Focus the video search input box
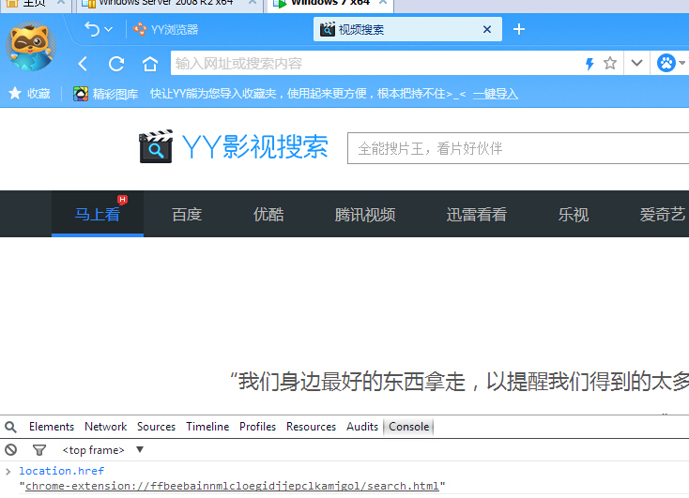The width and height of the screenshot is (689, 498). (518, 148)
